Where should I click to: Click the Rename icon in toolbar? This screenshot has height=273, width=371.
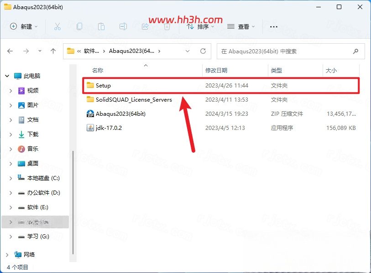tap(123, 26)
